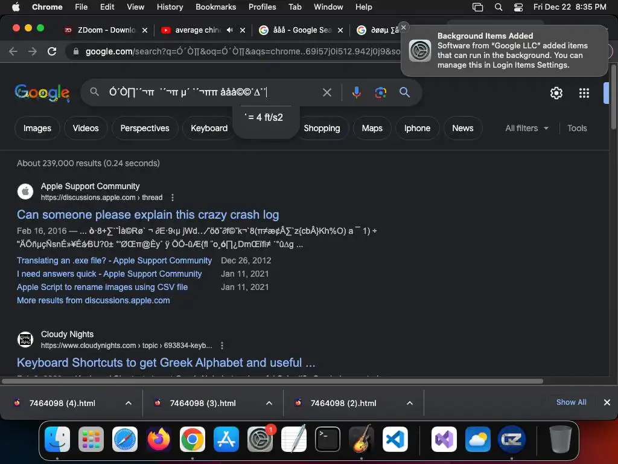Screen dimensions: 618x464
Task: Launch Firefox from the Dock
Action: [159, 439]
